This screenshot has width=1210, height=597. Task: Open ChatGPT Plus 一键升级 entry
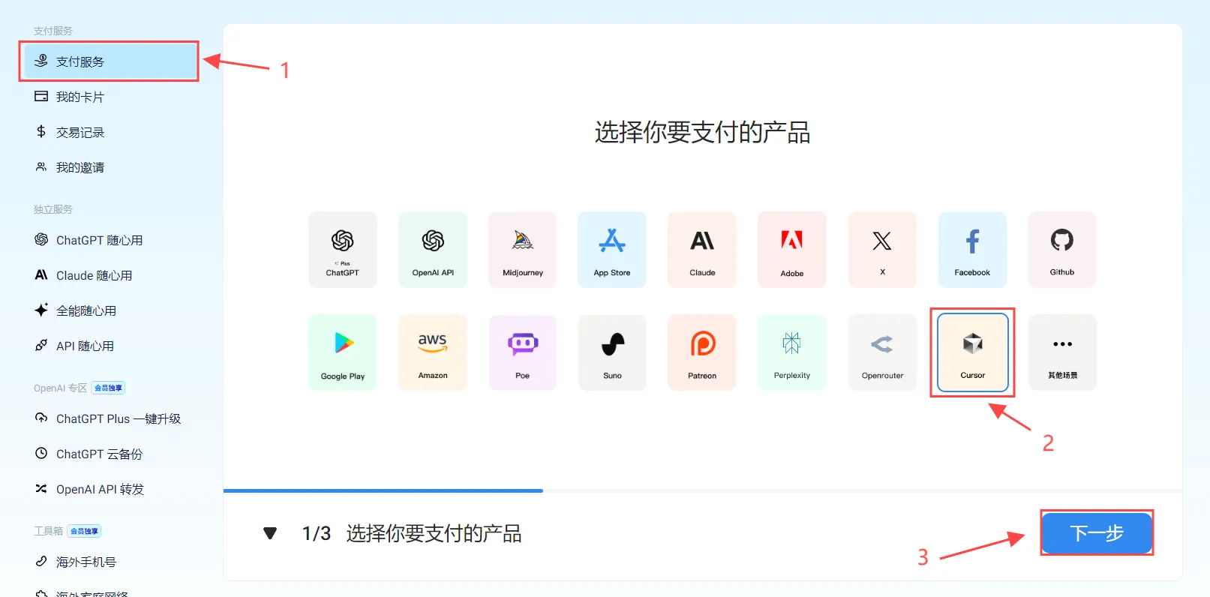click(110, 418)
